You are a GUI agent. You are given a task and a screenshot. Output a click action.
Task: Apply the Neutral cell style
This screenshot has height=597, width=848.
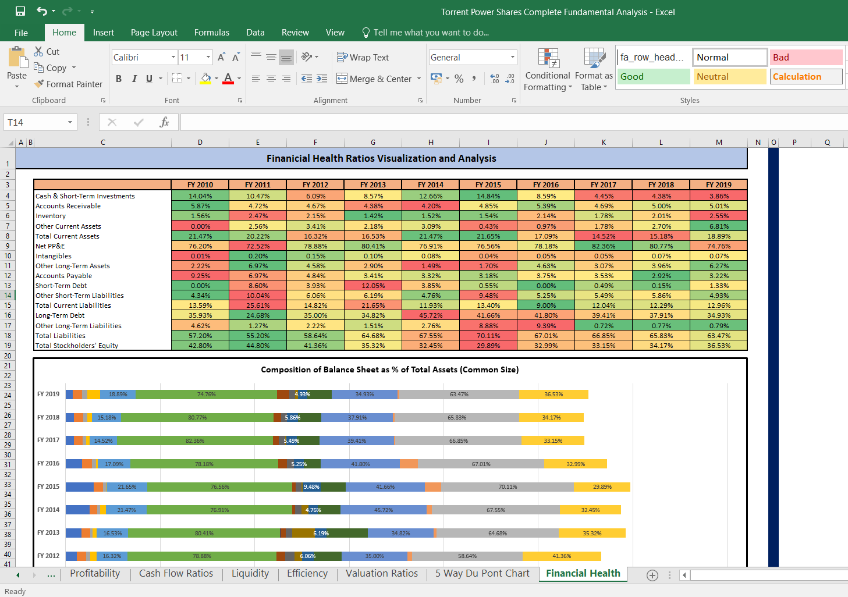click(730, 76)
